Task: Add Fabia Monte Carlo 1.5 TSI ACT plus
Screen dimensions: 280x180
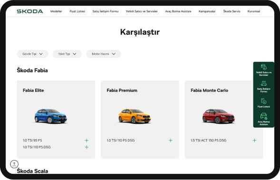Action: [x=254, y=140]
